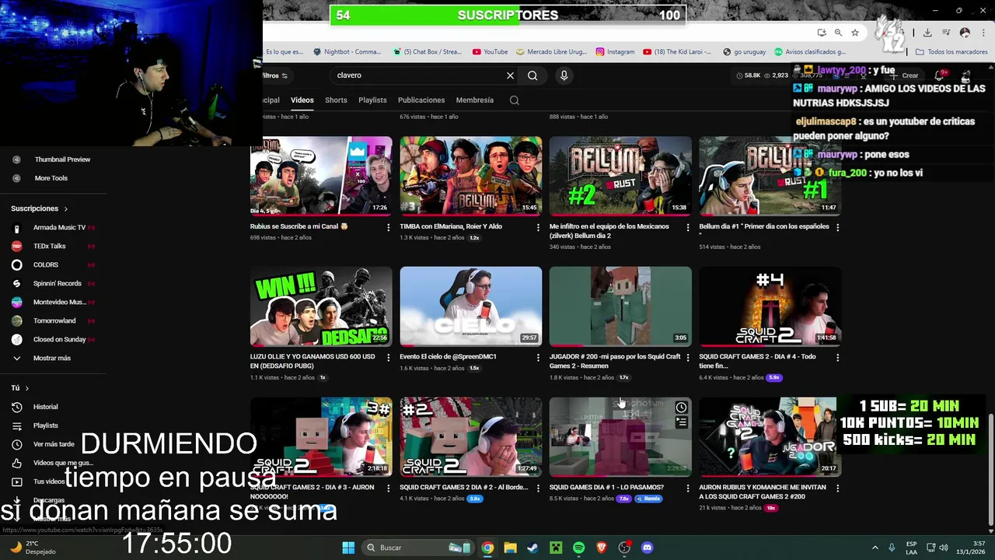Viewport: 995px width, 560px height.
Task: Open Todos los marcadores folder
Action: click(951, 52)
